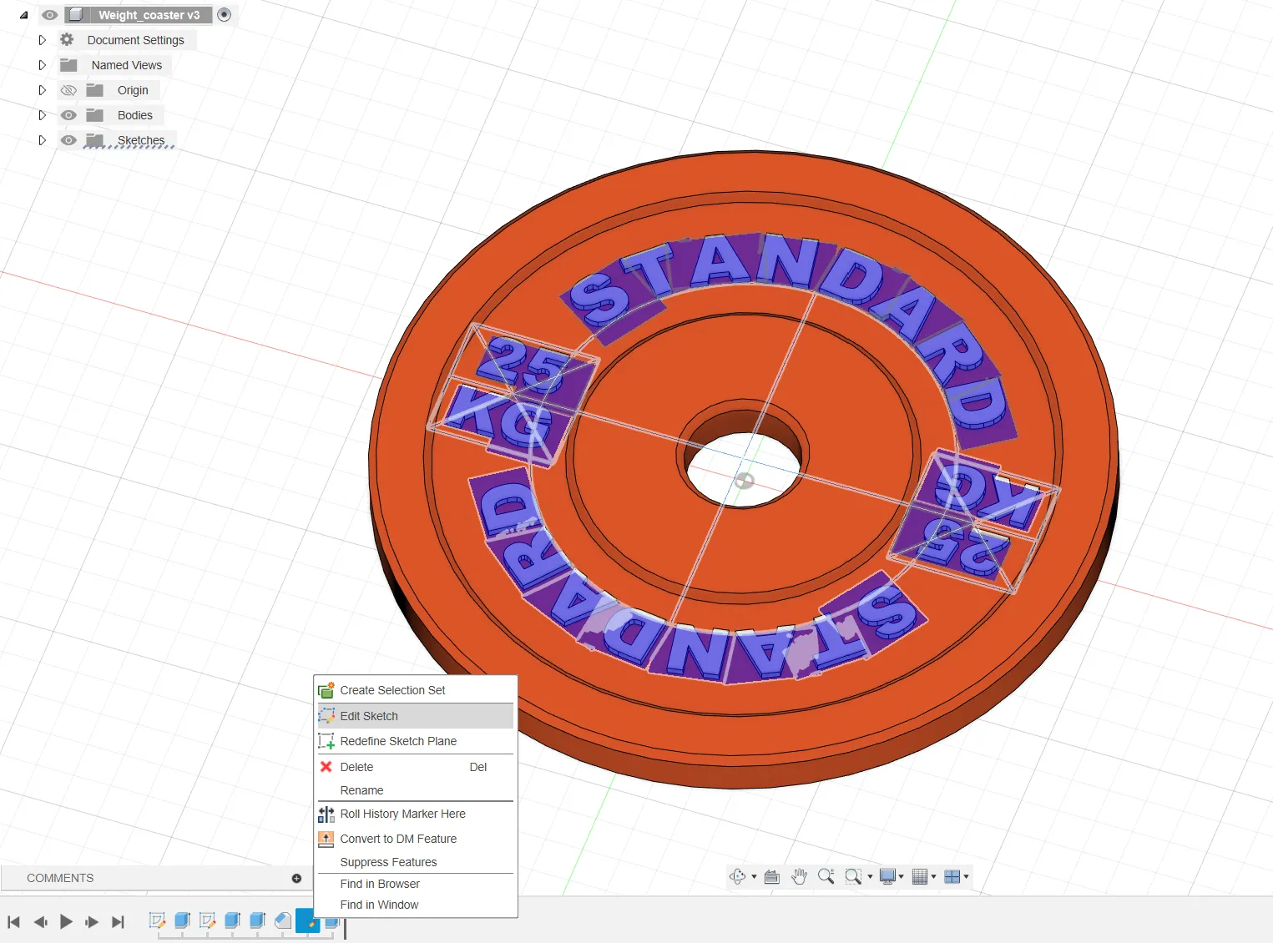Viewport: 1273px width, 943px height.
Task: Click the Weight_coaster component cube icon
Action: [76, 14]
